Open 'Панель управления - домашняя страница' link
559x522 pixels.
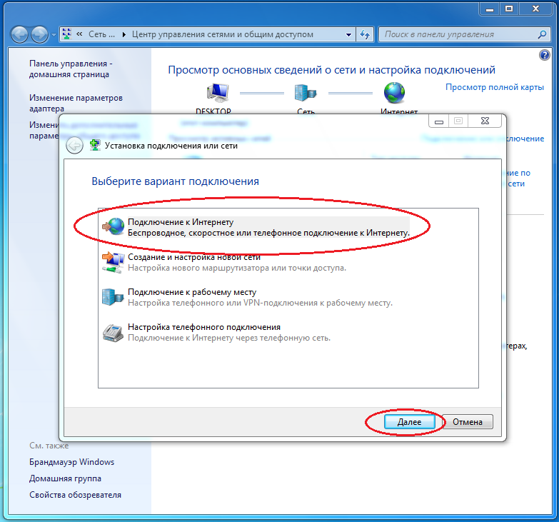pyautogui.click(x=71, y=69)
